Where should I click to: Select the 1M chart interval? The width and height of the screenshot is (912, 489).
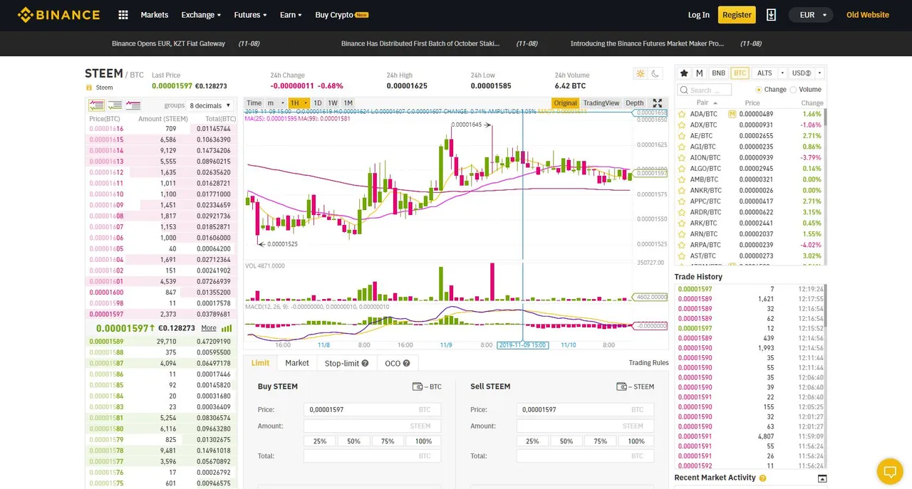(348, 103)
